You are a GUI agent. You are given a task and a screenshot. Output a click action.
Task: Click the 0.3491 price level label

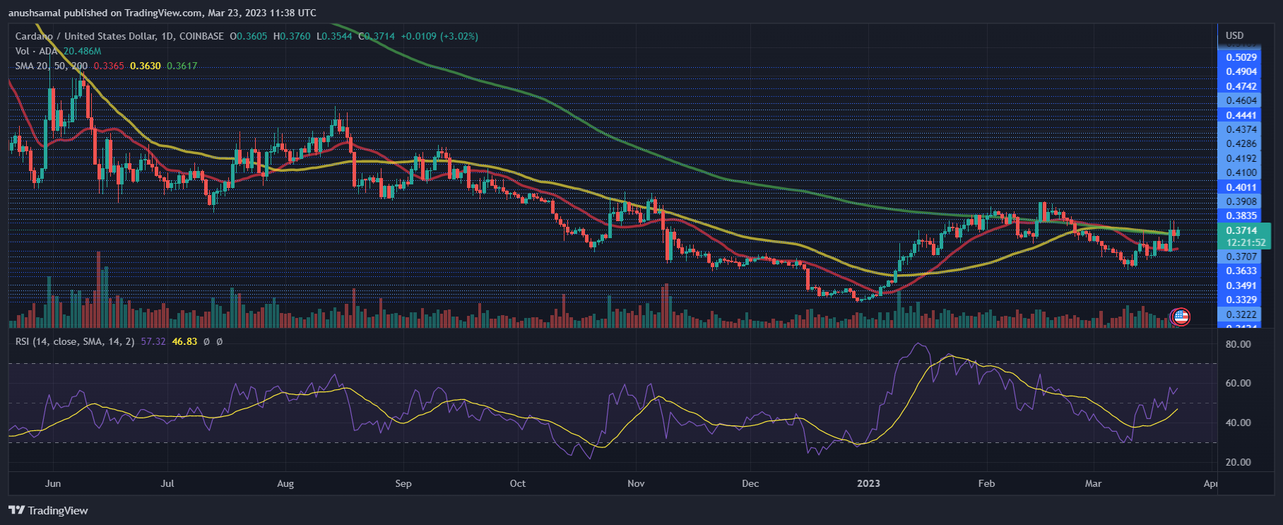1241,285
